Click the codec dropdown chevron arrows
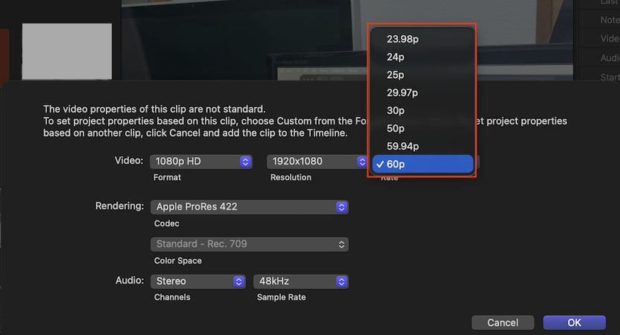Viewport: 620px width, 335px height. 341,206
